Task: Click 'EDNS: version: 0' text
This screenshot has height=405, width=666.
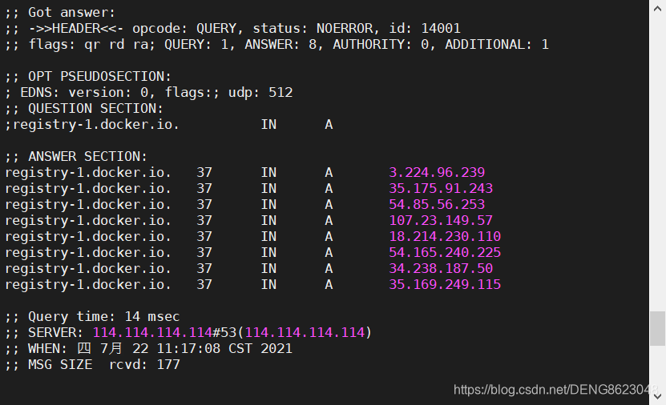Action: [83, 93]
